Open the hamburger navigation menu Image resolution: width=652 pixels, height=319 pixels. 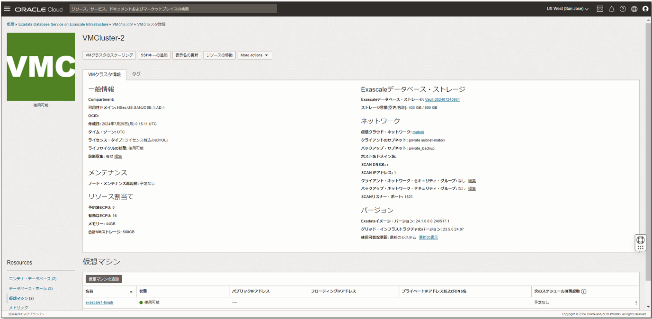[x=7, y=9]
